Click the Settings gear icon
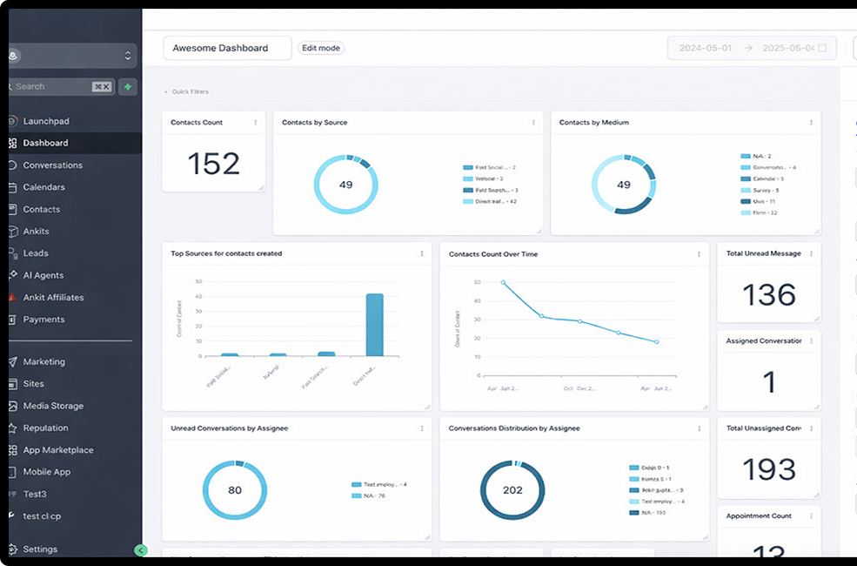 coord(13,549)
